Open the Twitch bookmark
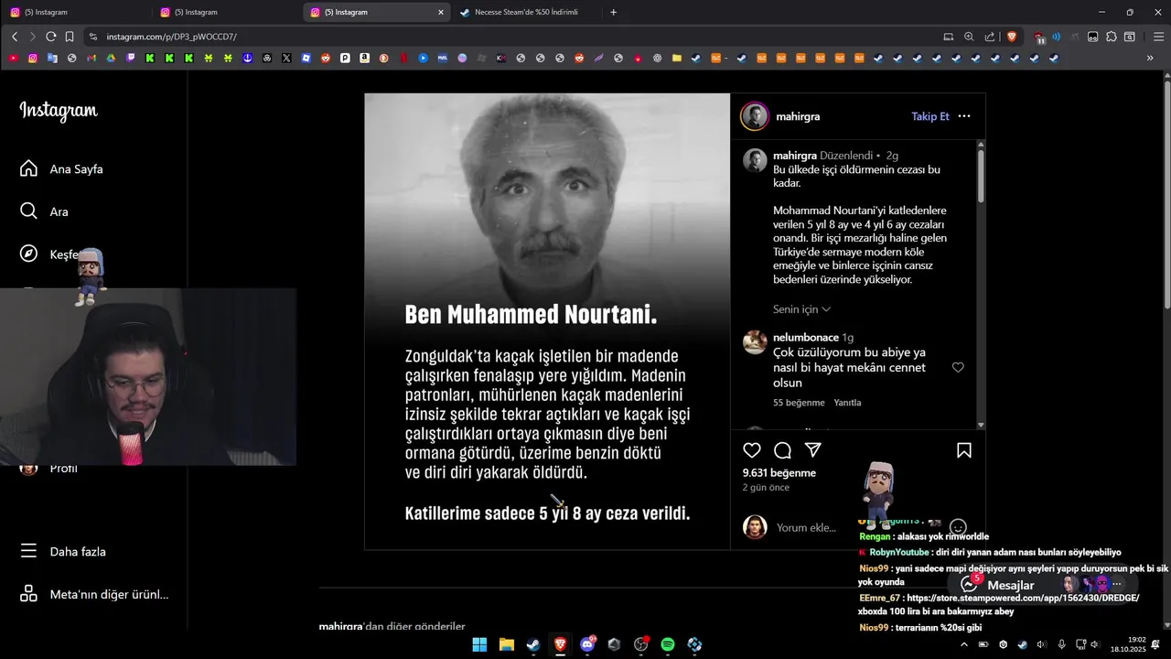The height and width of the screenshot is (659, 1171). [x=131, y=58]
